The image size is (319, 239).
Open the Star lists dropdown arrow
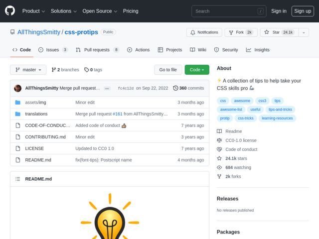[x=304, y=32]
